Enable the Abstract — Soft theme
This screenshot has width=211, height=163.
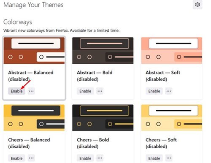coord(154,91)
